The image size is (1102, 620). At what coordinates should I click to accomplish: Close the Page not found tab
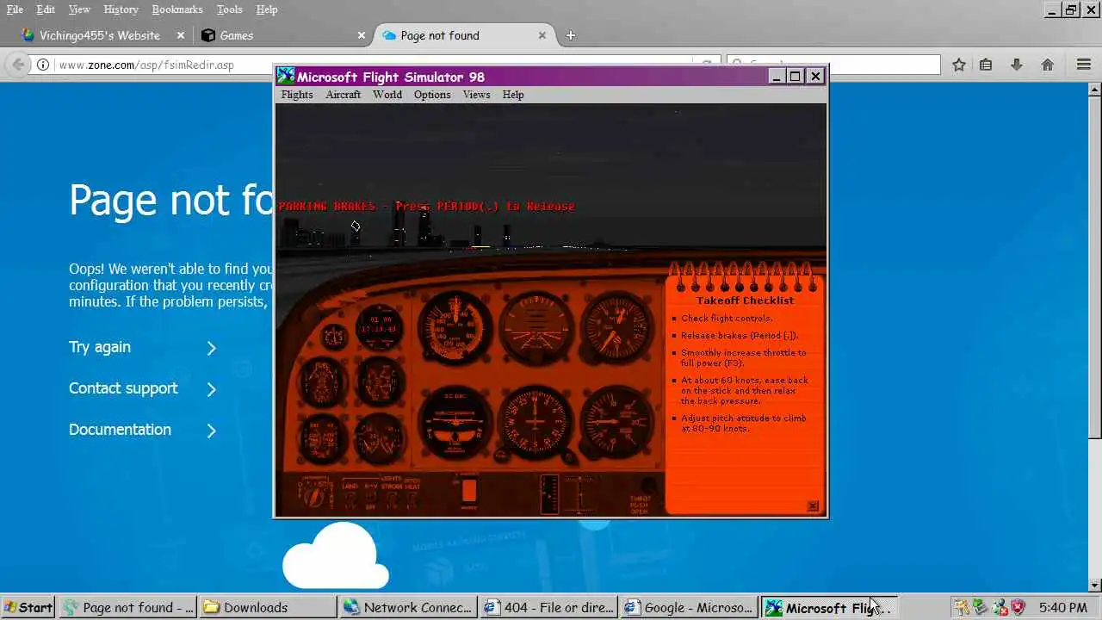pyautogui.click(x=542, y=35)
